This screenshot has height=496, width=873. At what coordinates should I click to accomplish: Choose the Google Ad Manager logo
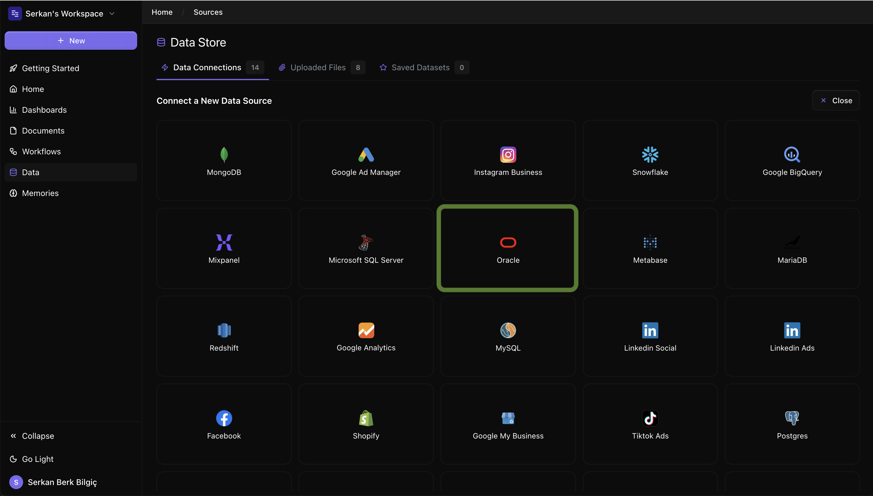(366, 155)
